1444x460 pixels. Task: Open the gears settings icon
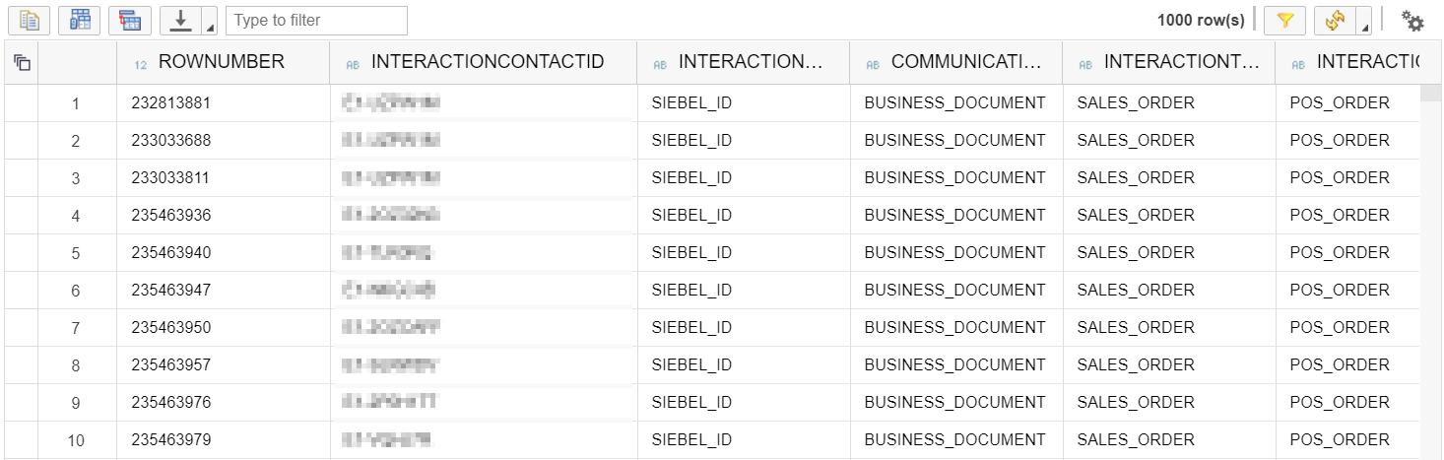pyautogui.click(x=1412, y=21)
